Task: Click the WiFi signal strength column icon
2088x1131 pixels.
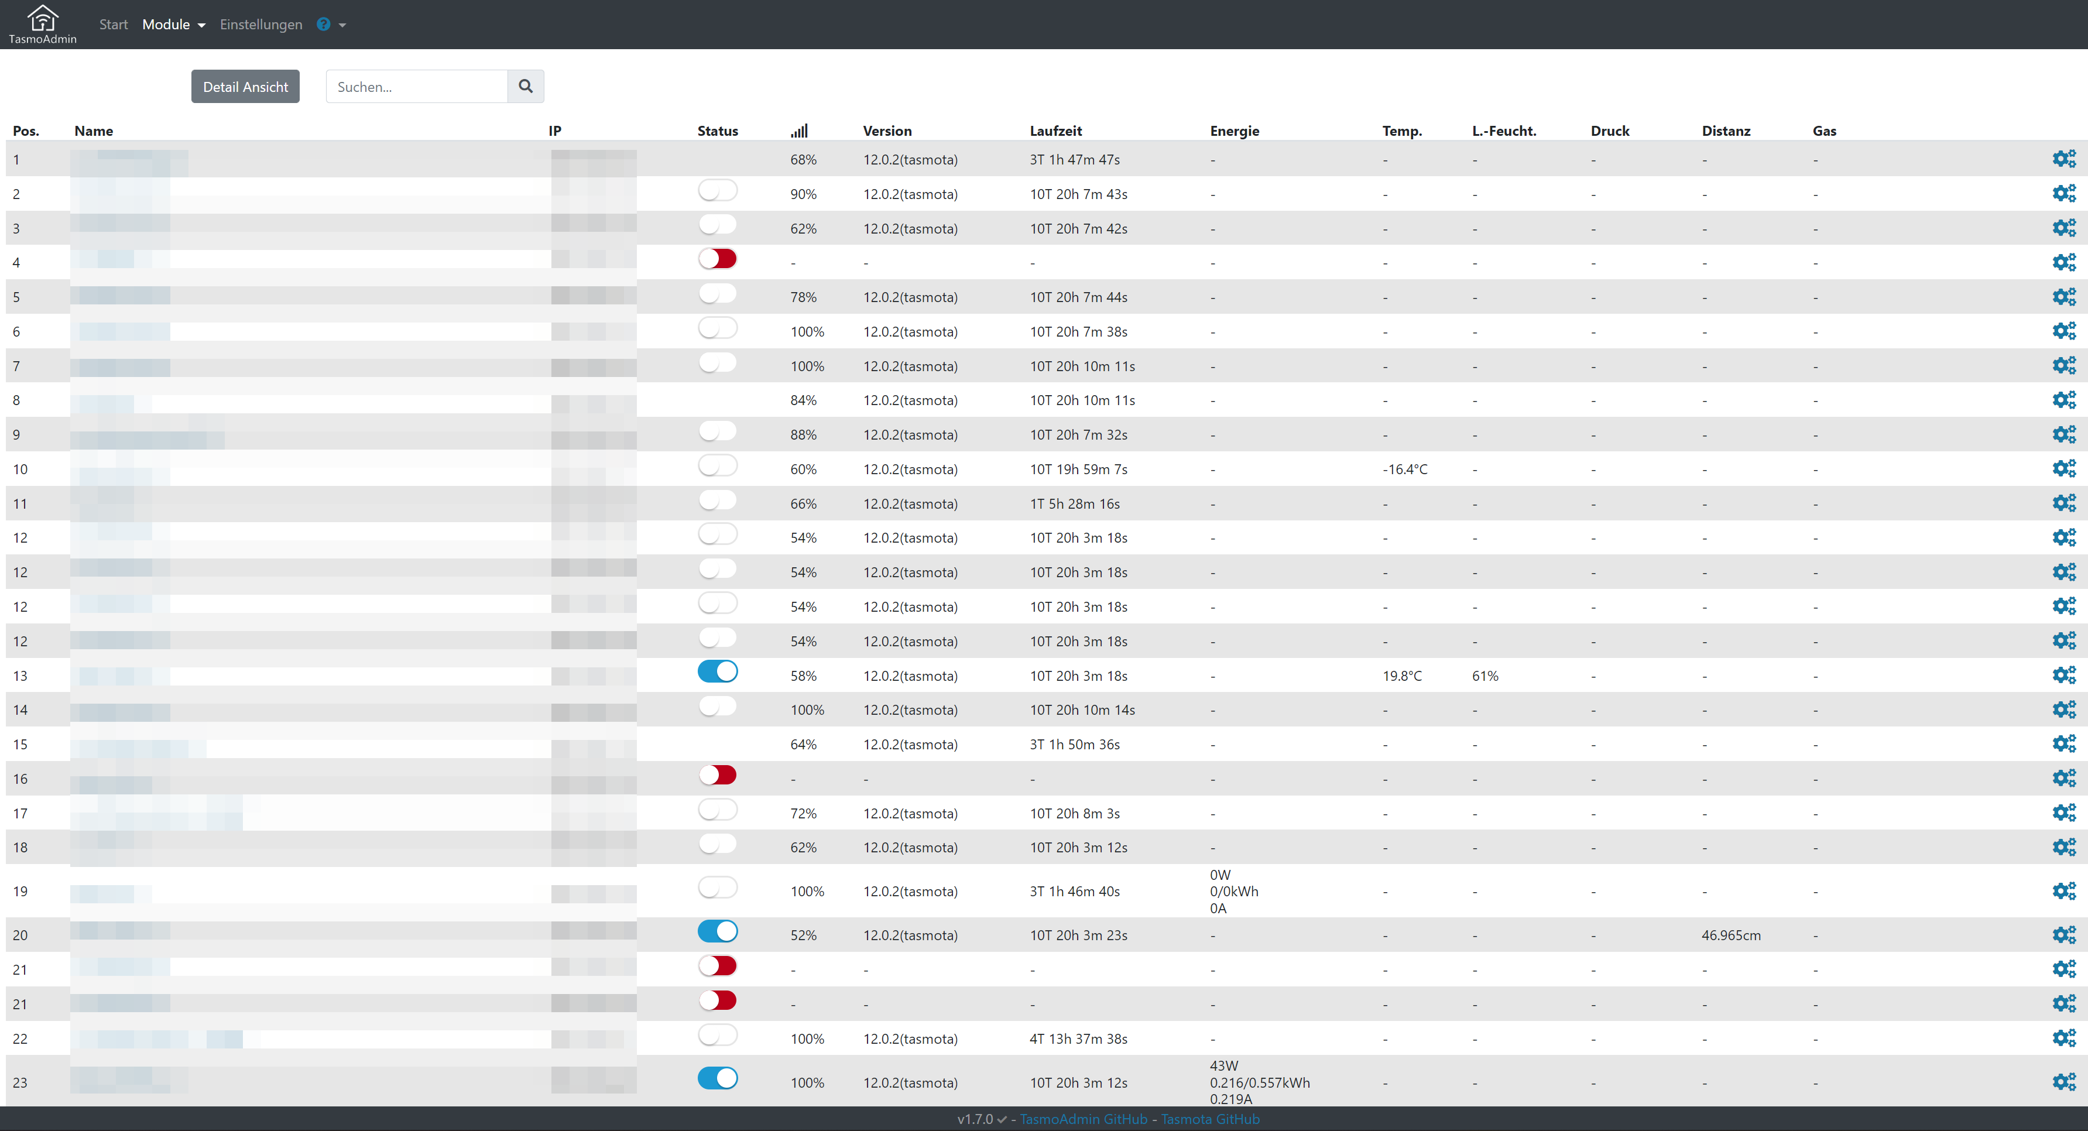Action: (x=799, y=131)
